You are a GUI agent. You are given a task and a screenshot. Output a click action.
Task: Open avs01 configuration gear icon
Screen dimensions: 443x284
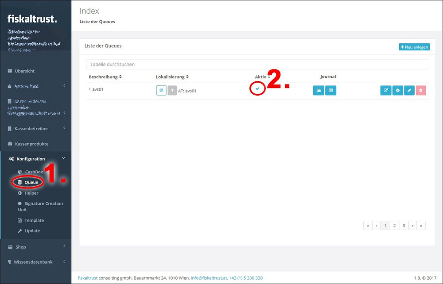pyautogui.click(x=397, y=91)
